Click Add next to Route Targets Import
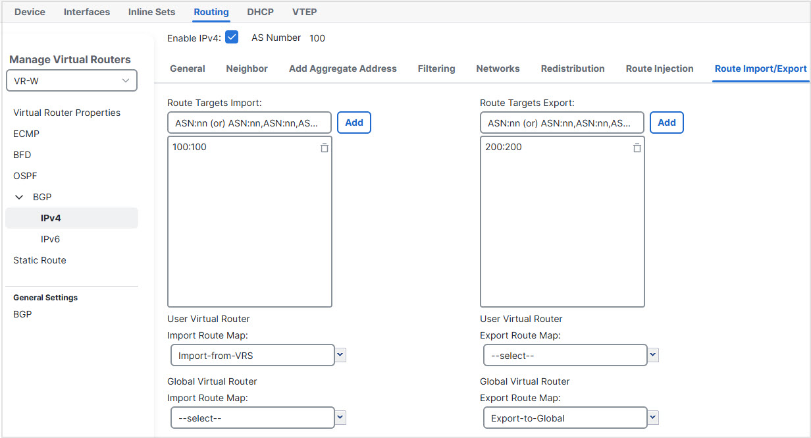The image size is (811, 438). click(354, 123)
